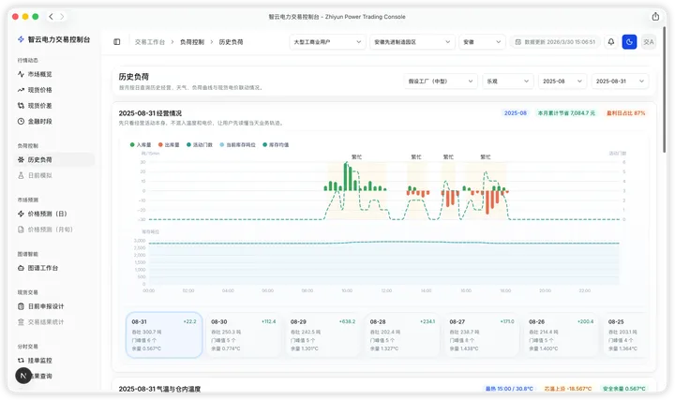Click the 日前模拟 flask icon

pyautogui.click(x=21, y=175)
